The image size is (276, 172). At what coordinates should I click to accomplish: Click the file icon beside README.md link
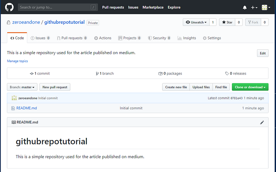[13, 108]
